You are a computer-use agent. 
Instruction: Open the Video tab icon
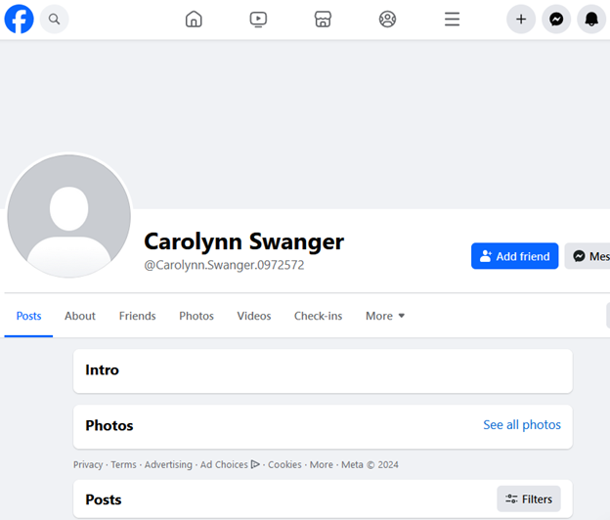pyautogui.click(x=258, y=19)
